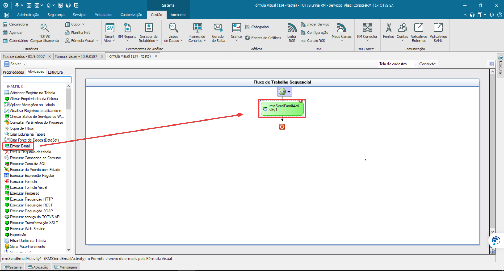Launch RM Reports

coord(127,33)
